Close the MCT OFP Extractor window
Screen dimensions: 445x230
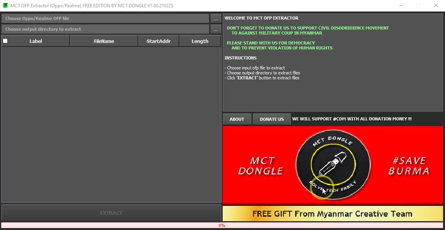(436, 5)
